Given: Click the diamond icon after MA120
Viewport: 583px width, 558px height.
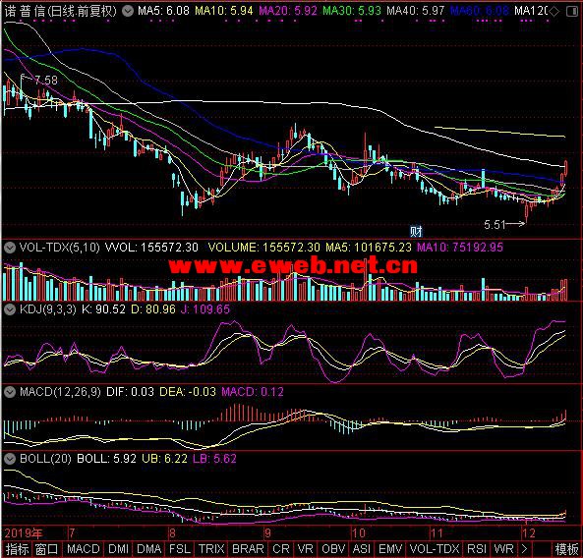Looking at the screenshot, I should [x=554, y=12].
